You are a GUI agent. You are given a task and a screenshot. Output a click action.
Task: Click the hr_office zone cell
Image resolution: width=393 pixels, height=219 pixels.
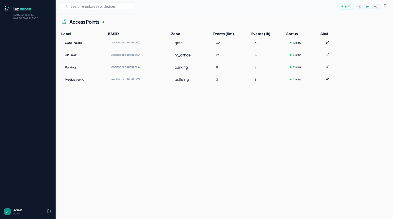pyautogui.click(x=182, y=55)
